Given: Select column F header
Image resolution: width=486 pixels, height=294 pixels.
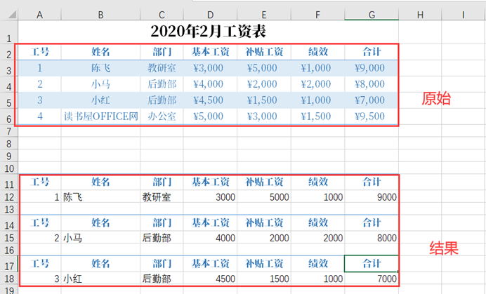Looking at the screenshot, I should click(x=317, y=15).
